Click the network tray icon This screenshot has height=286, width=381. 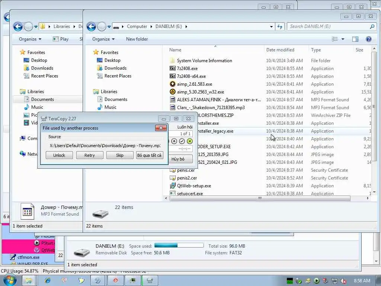[334, 281]
